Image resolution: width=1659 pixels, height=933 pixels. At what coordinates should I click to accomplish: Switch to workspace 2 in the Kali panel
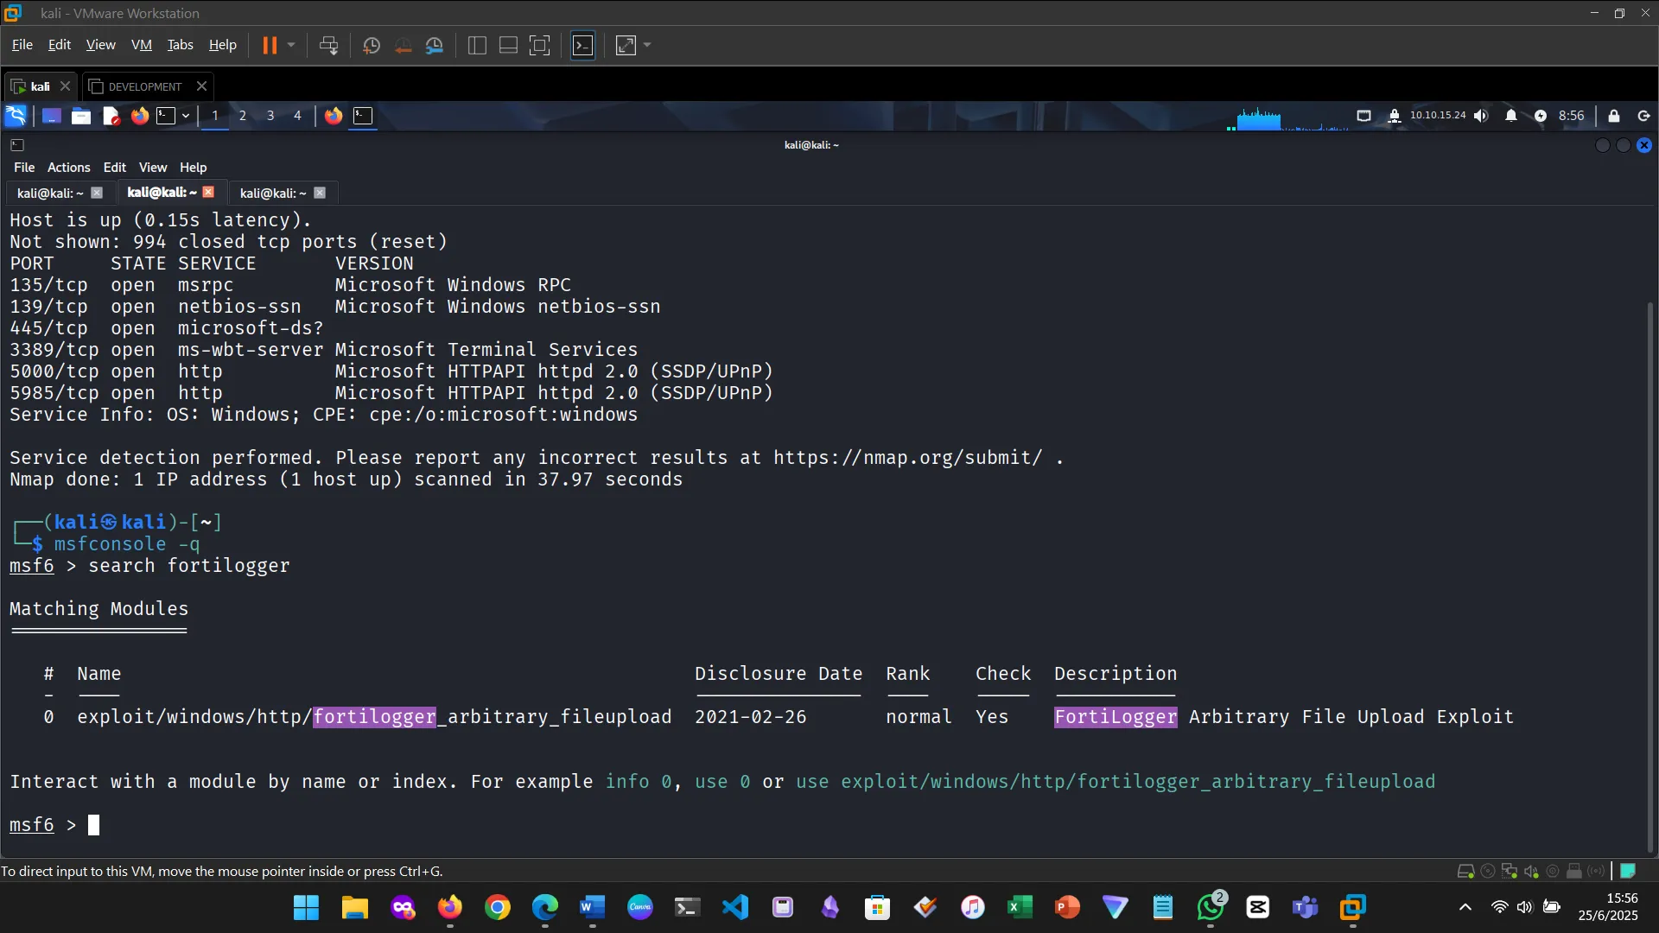(243, 116)
